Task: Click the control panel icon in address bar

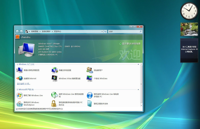Action: click(x=27, y=31)
